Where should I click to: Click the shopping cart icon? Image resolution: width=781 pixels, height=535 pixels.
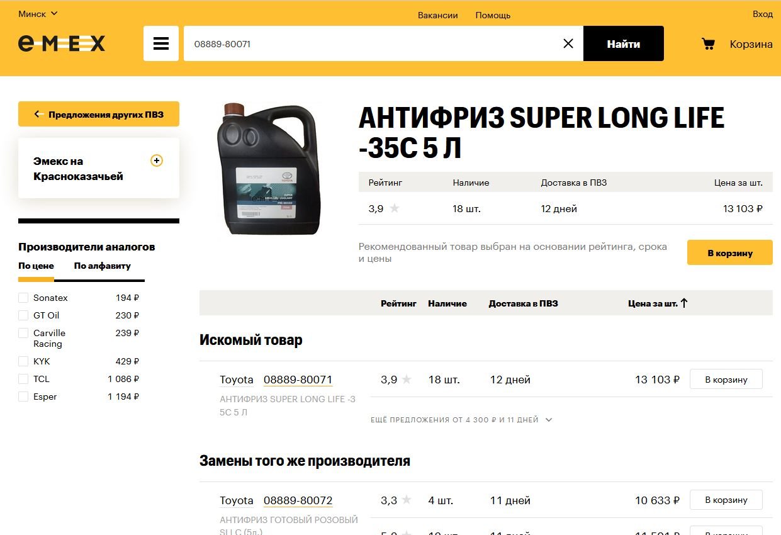(709, 44)
